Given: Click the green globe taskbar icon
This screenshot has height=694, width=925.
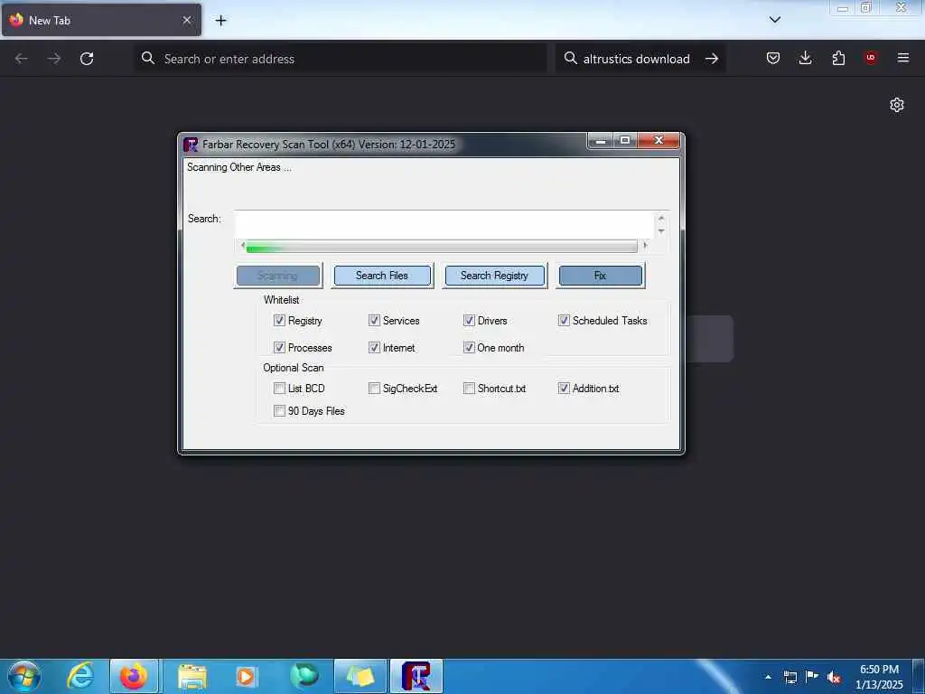Looking at the screenshot, I should point(304,676).
